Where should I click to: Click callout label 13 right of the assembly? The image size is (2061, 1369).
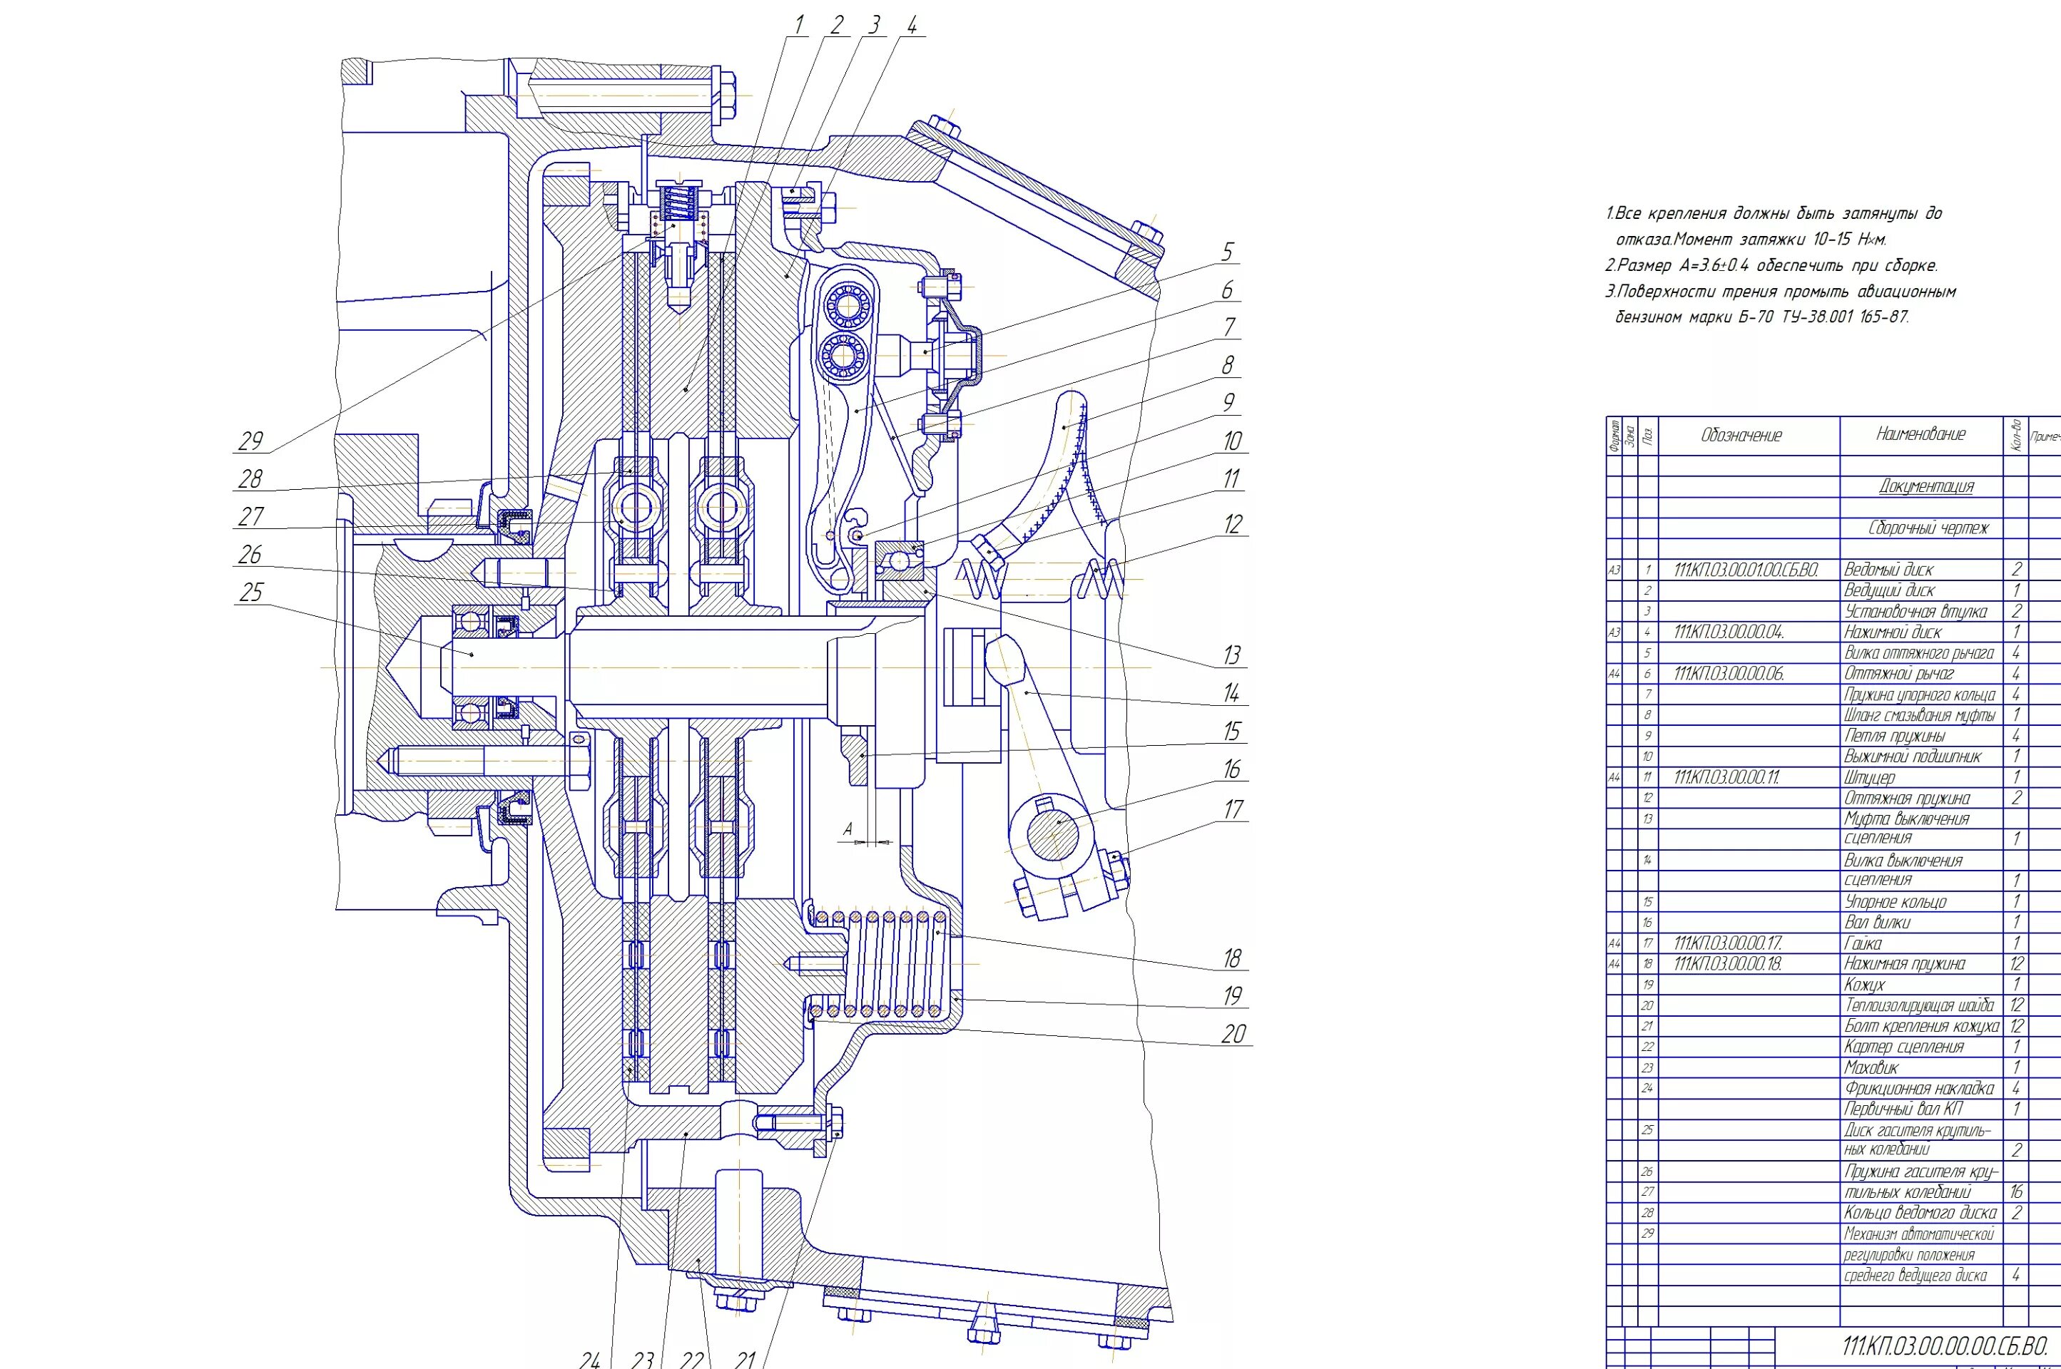tap(1231, 655)
